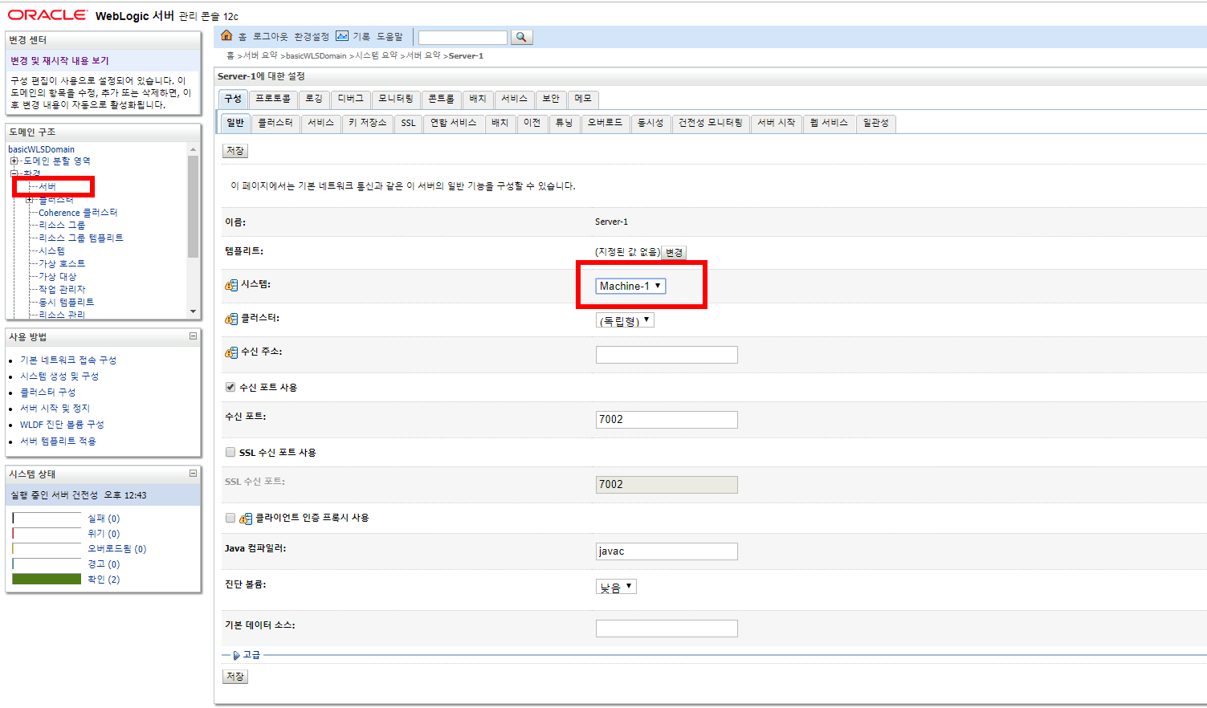The height and width of the screenshot is (708, 1207).
Task: Click the toolbar search text box
Action: (x=463, y=38)
